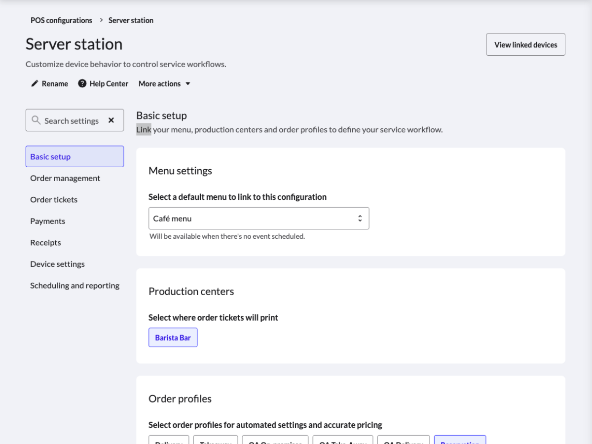Select the QA Delivery order profile chip
Image resolution: width=592 pixels, height=444 pixels.
point(403,442)
